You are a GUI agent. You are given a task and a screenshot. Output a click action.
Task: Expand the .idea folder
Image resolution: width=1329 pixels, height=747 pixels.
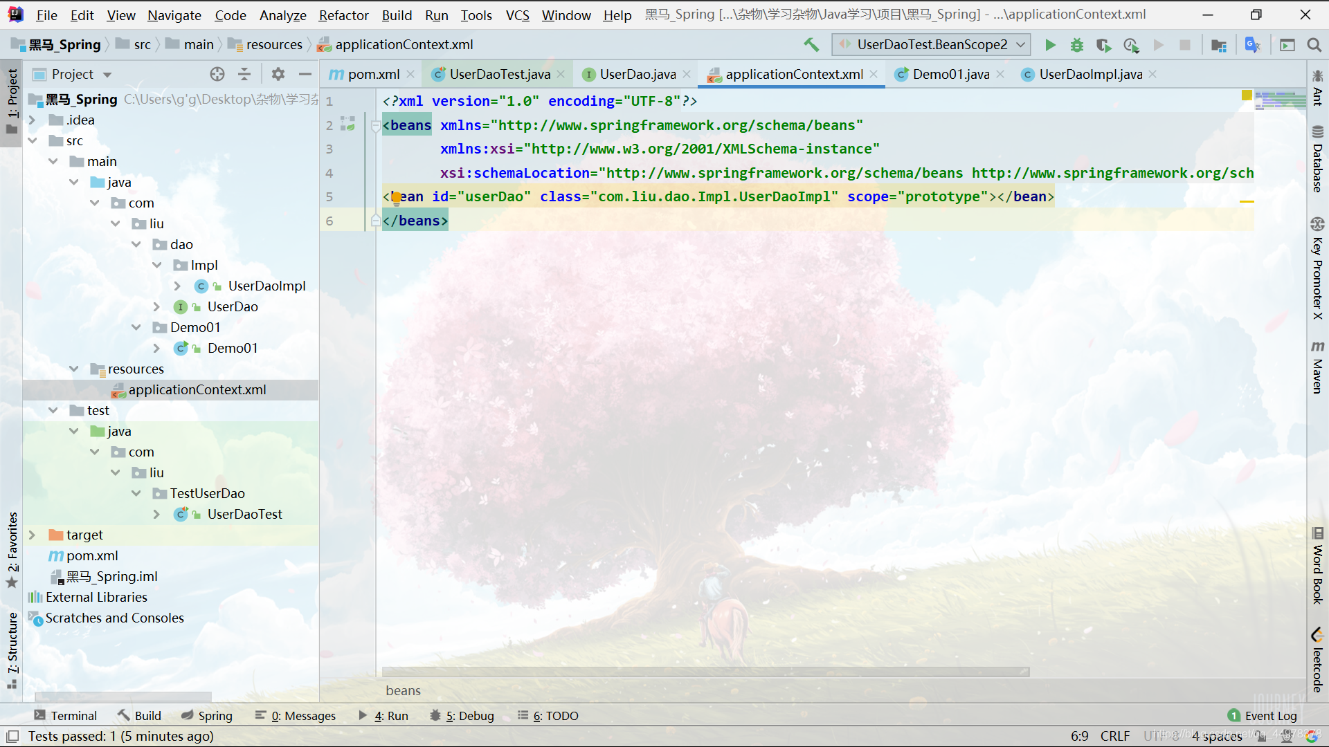tap(32, 120)
